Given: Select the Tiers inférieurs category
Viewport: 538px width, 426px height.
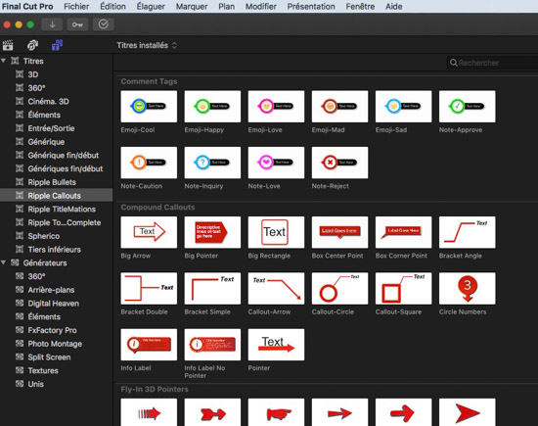Looking at the screenshot, I should [x=57, y=250].
